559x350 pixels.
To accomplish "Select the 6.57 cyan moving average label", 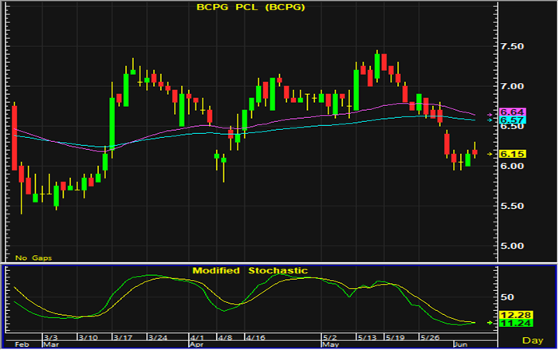I will click(512, 120).
